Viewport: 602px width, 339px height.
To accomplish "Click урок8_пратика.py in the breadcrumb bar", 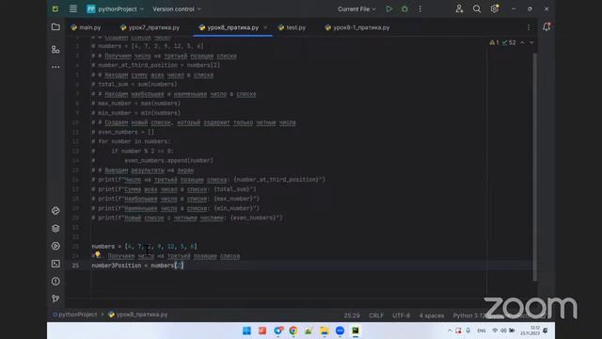I will 138,315.
